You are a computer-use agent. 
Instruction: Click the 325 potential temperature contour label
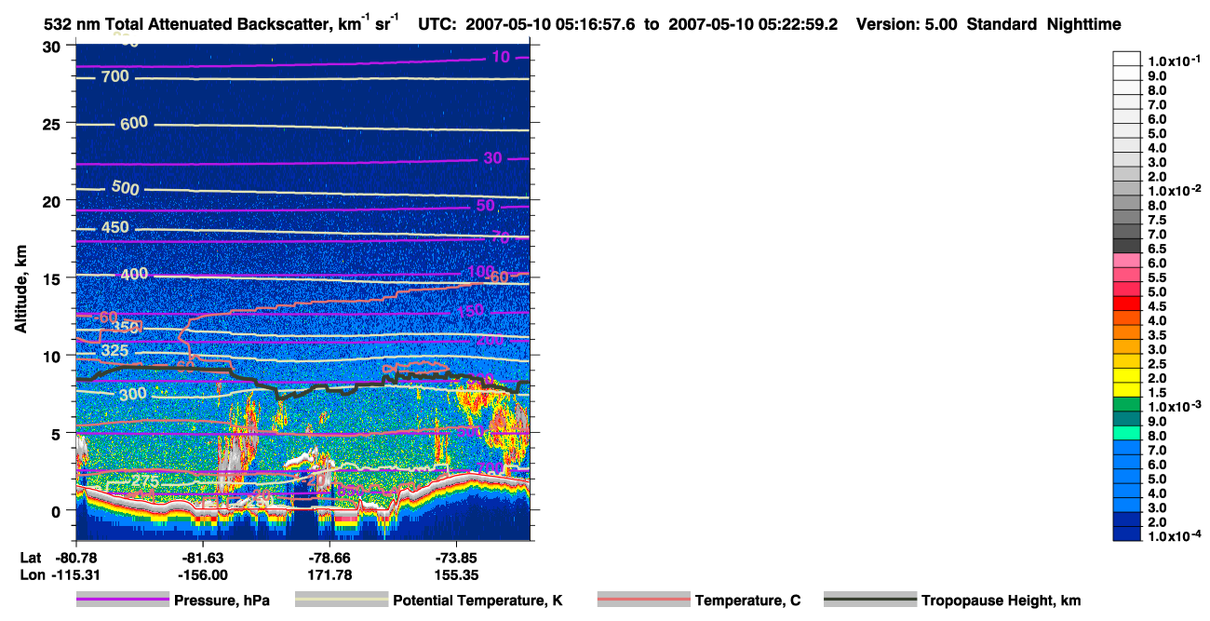[x=114, y=350]
